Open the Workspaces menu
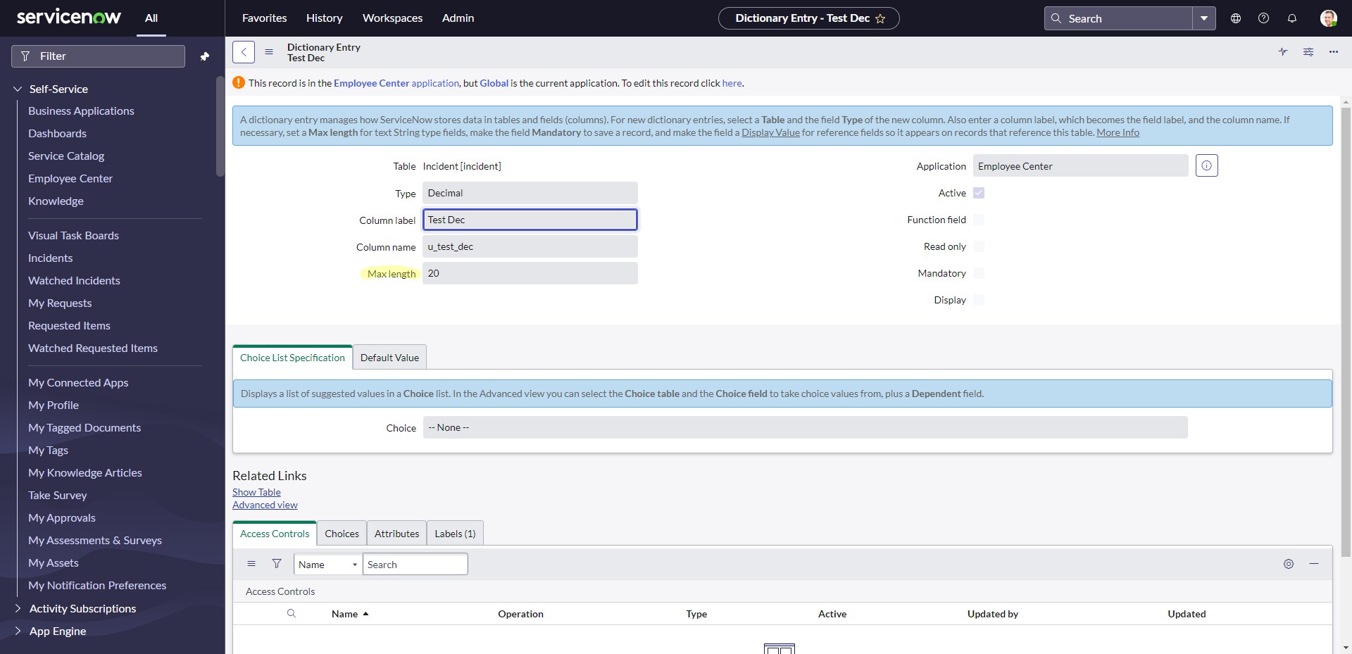This screenshot has height=654, width=1352. click(393, 18)
